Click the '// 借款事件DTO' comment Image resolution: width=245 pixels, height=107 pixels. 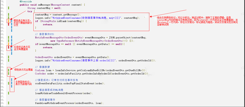point(44,34)
